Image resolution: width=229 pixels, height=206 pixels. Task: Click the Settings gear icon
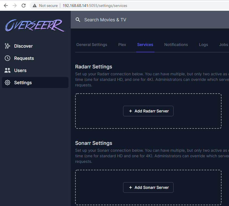[7, 83]
